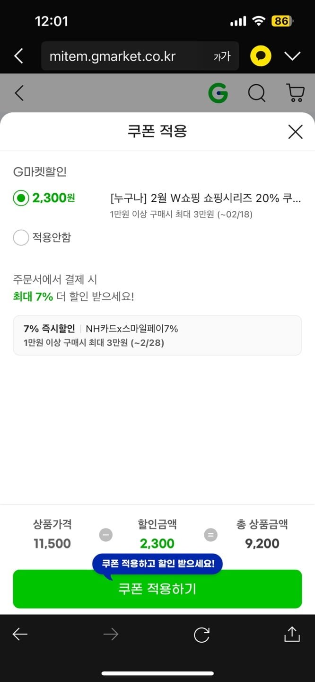Open the search magnifier icon
The image size is (315, 682).
(256, 93)
